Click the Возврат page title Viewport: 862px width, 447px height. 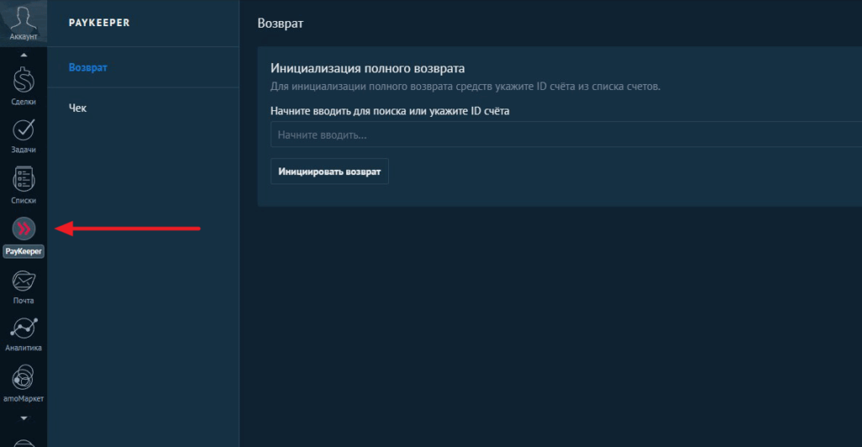[280, 24]
